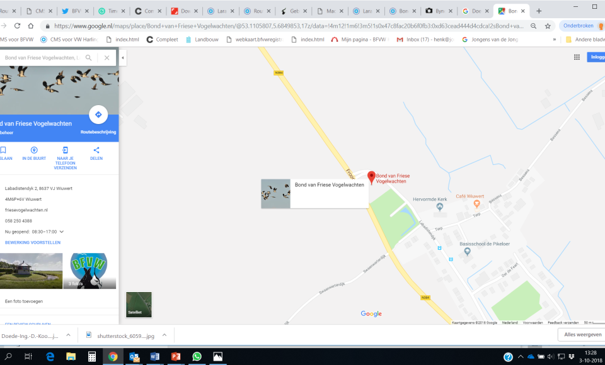Click Alles weergeven downloads button

(x=582, y=335)
